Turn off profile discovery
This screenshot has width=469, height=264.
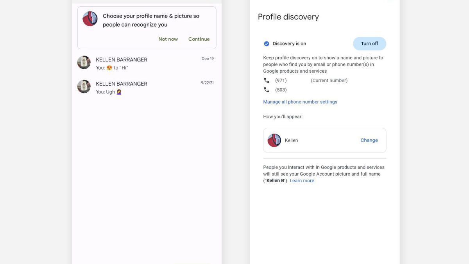coord(369,44)
